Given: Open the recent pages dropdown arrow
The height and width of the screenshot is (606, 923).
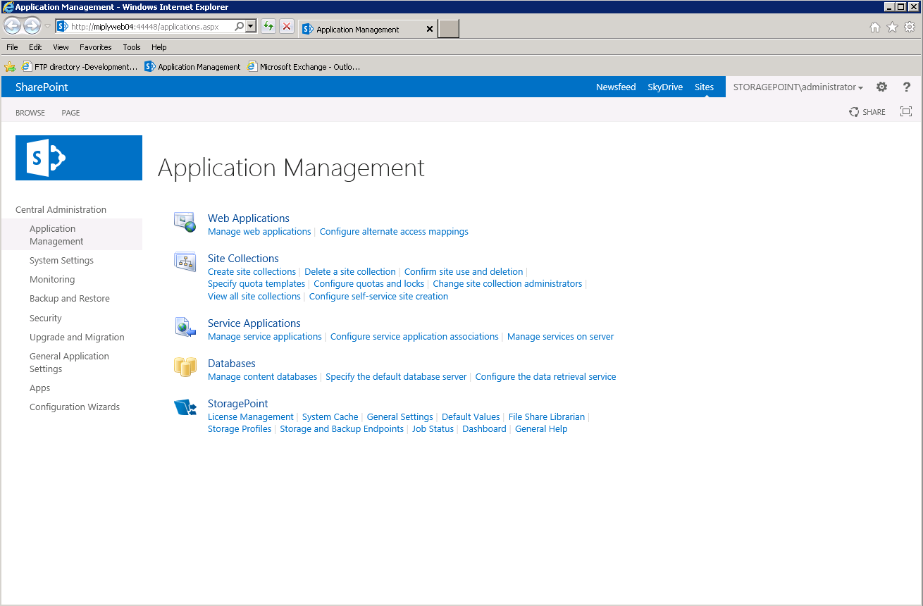Looking at the screenshot, I should click(x=48, y=27).
